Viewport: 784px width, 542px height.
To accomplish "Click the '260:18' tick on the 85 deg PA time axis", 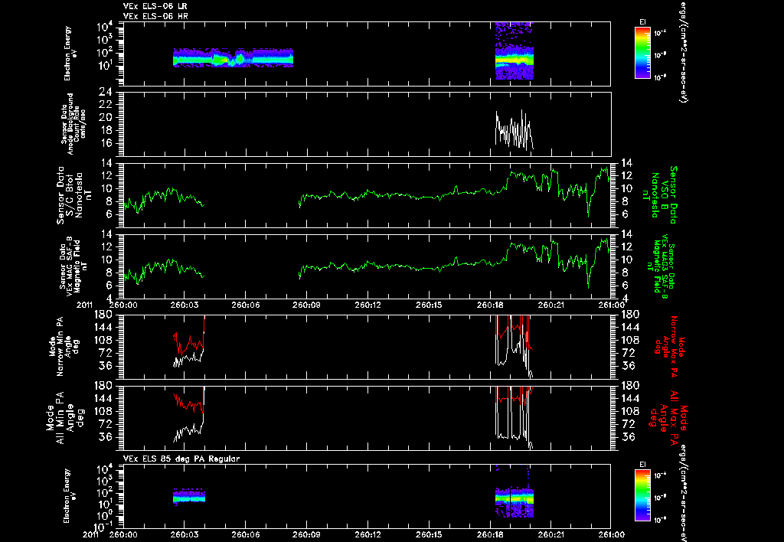I will (x=491, y=534).
